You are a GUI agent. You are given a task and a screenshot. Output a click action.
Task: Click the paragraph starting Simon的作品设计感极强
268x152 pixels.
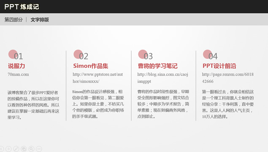point(98,104)
